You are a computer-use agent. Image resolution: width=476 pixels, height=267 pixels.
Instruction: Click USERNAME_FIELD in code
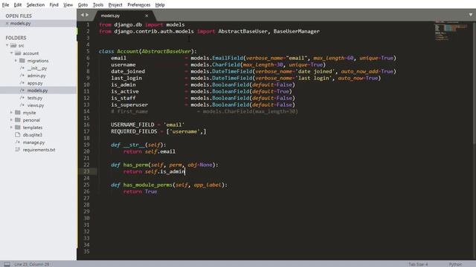coord(132,125)
